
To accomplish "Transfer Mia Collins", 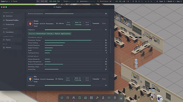I will pos(96,79).
